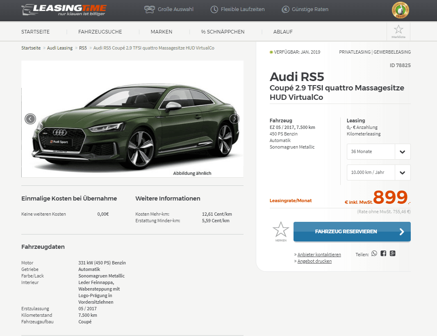Image resolution: width=437 pixels, height=336 pixels.
Task: Show previous car image
Action: [x=30, y=119]
